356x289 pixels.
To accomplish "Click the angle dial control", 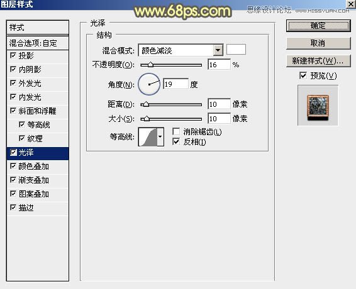I will tap(149, 84).
